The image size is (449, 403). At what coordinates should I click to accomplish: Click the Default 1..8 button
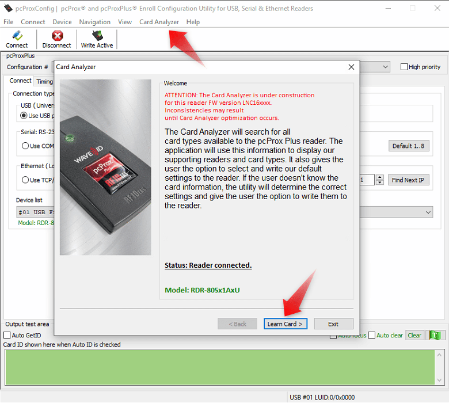[409, 146]
